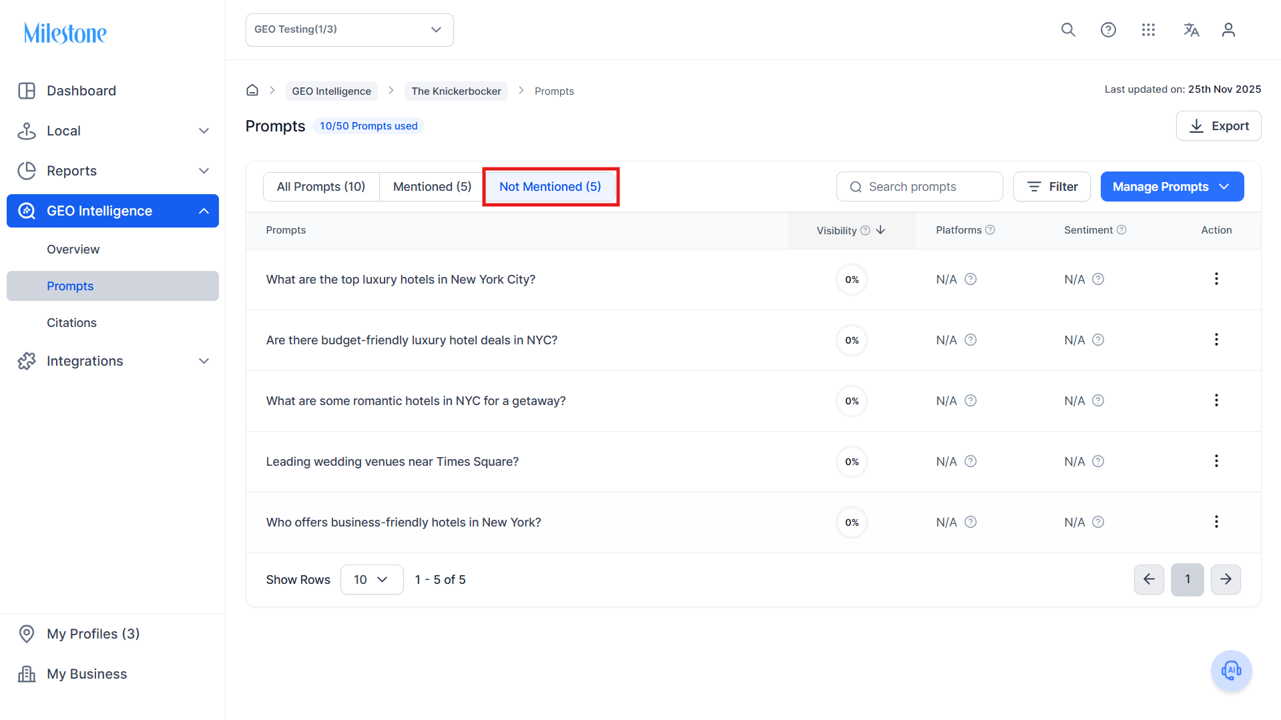The image size is (1281, 720).
Task: Open Prompts in the sidebar
Action: (x=113, y=286)
